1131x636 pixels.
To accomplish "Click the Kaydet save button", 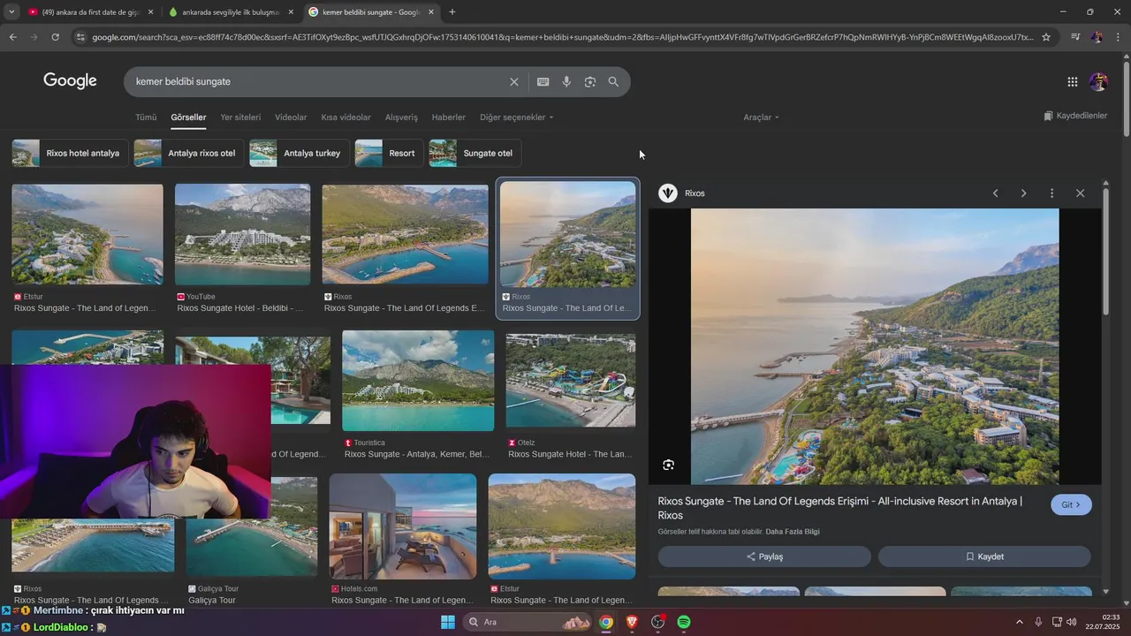I will [984, 556].
